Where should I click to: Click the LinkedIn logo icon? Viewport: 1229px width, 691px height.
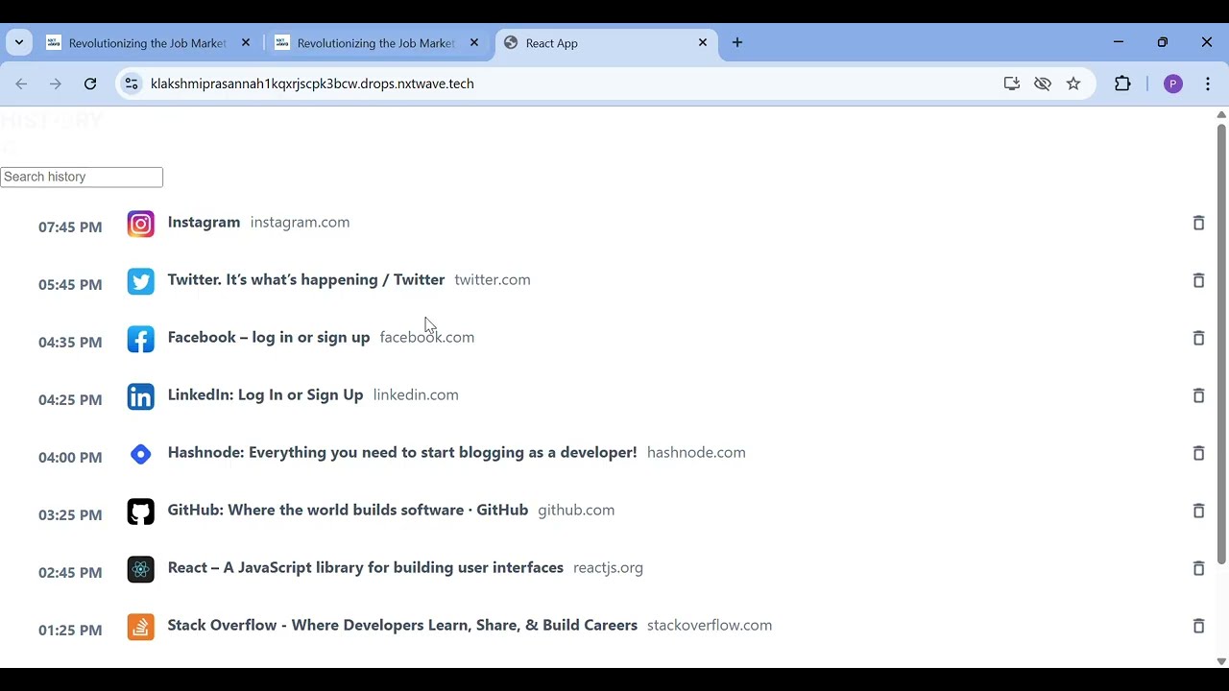click(x=140, y=396)
